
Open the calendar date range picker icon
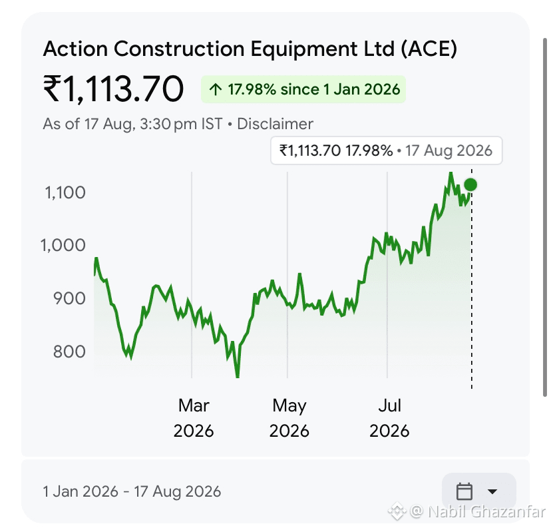(464, 491)
